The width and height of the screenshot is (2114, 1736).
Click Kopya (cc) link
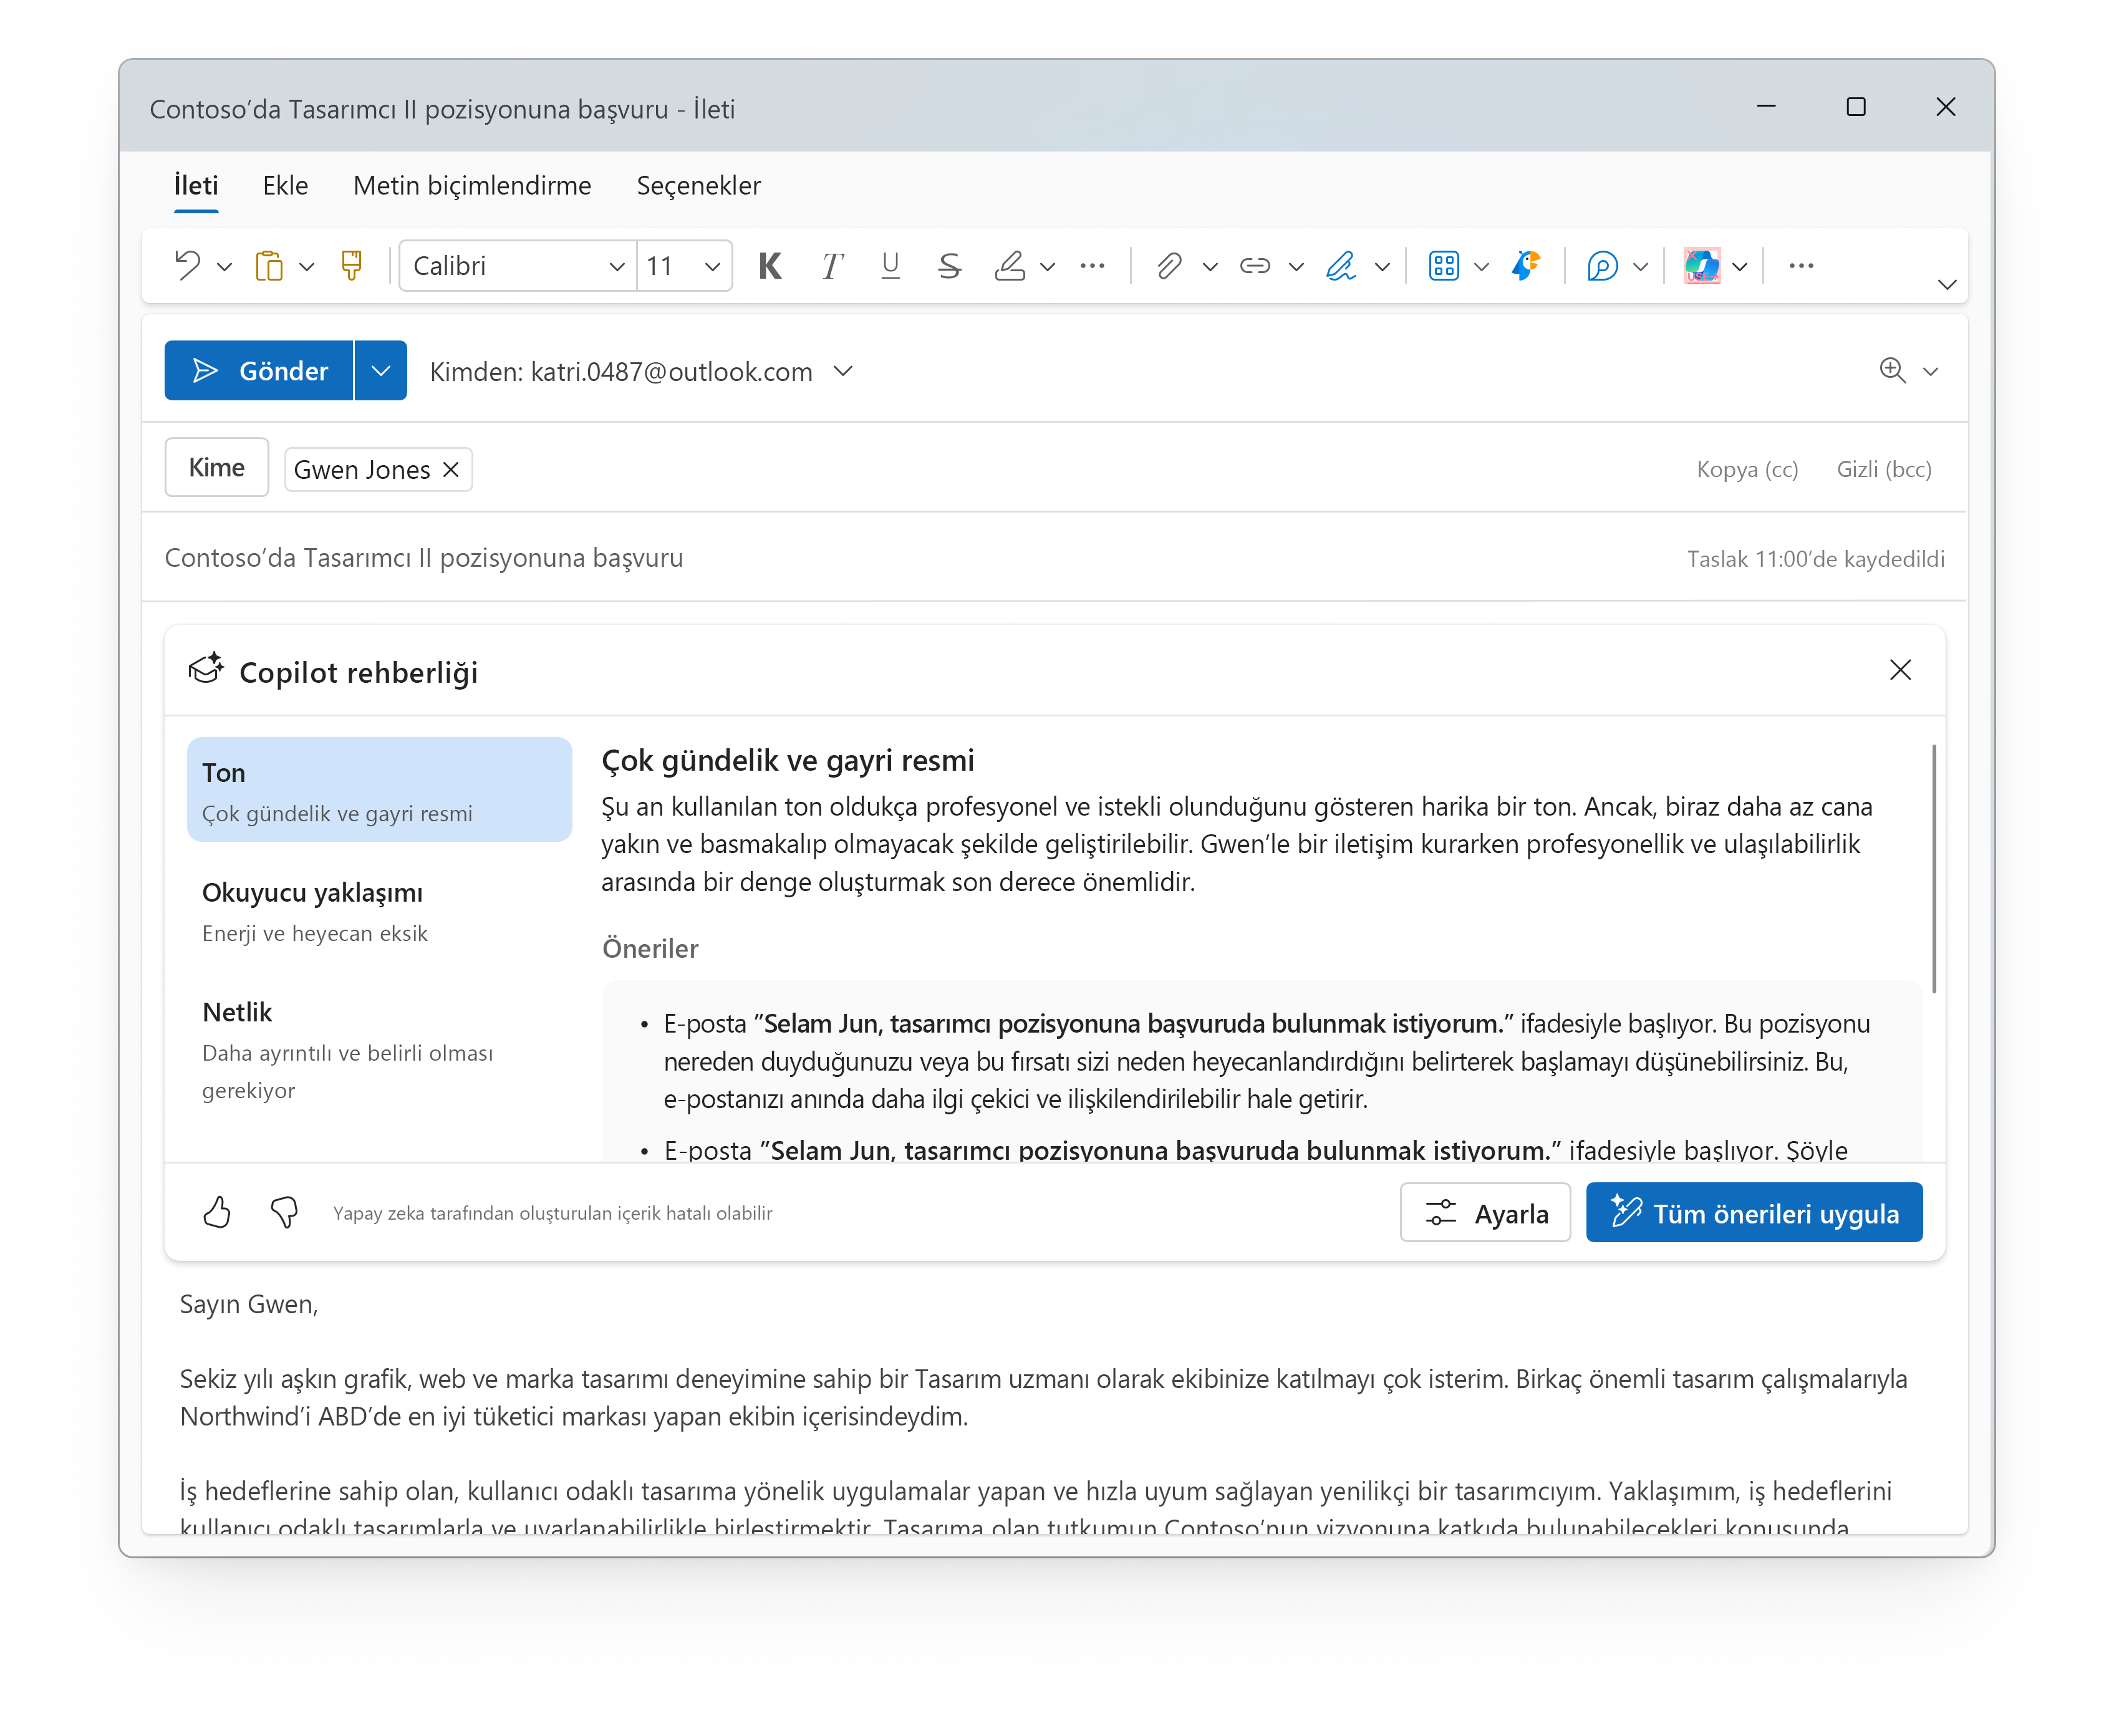1747,469
